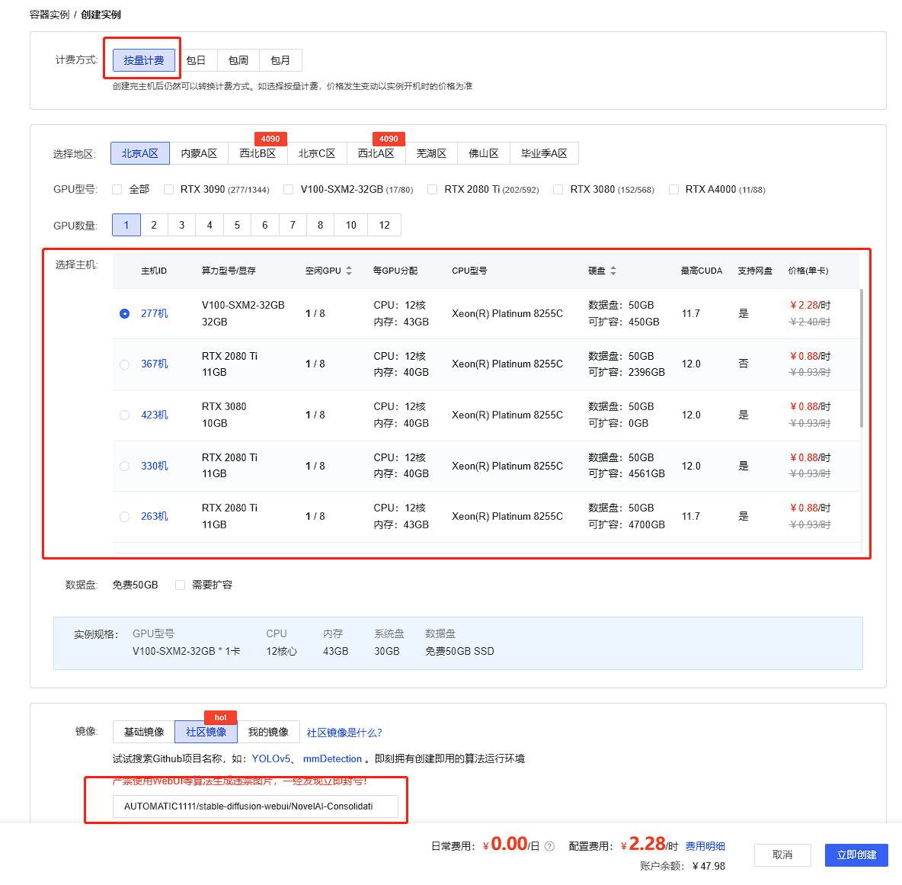
Task: Open the 费用明细 link
Action: click(705, 846)
